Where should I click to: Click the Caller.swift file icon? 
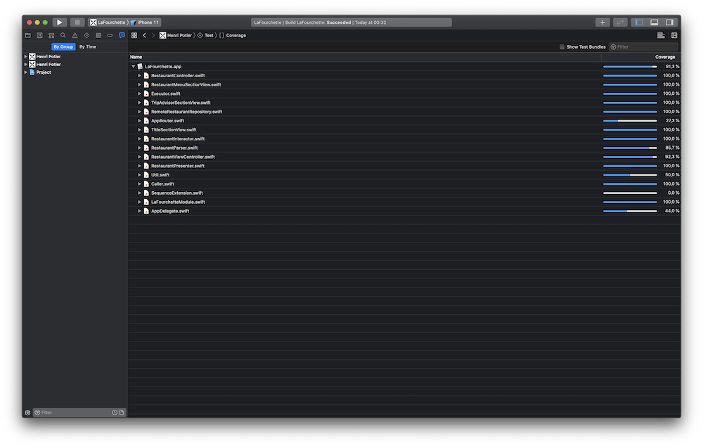[146, 184]
